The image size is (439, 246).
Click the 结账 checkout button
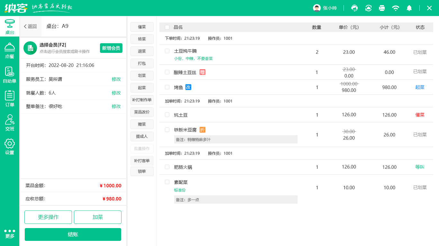pos(73,234)
